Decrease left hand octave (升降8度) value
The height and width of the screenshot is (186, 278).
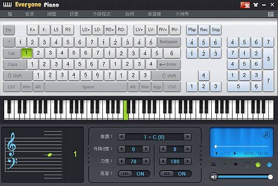[x=121, y=149]
